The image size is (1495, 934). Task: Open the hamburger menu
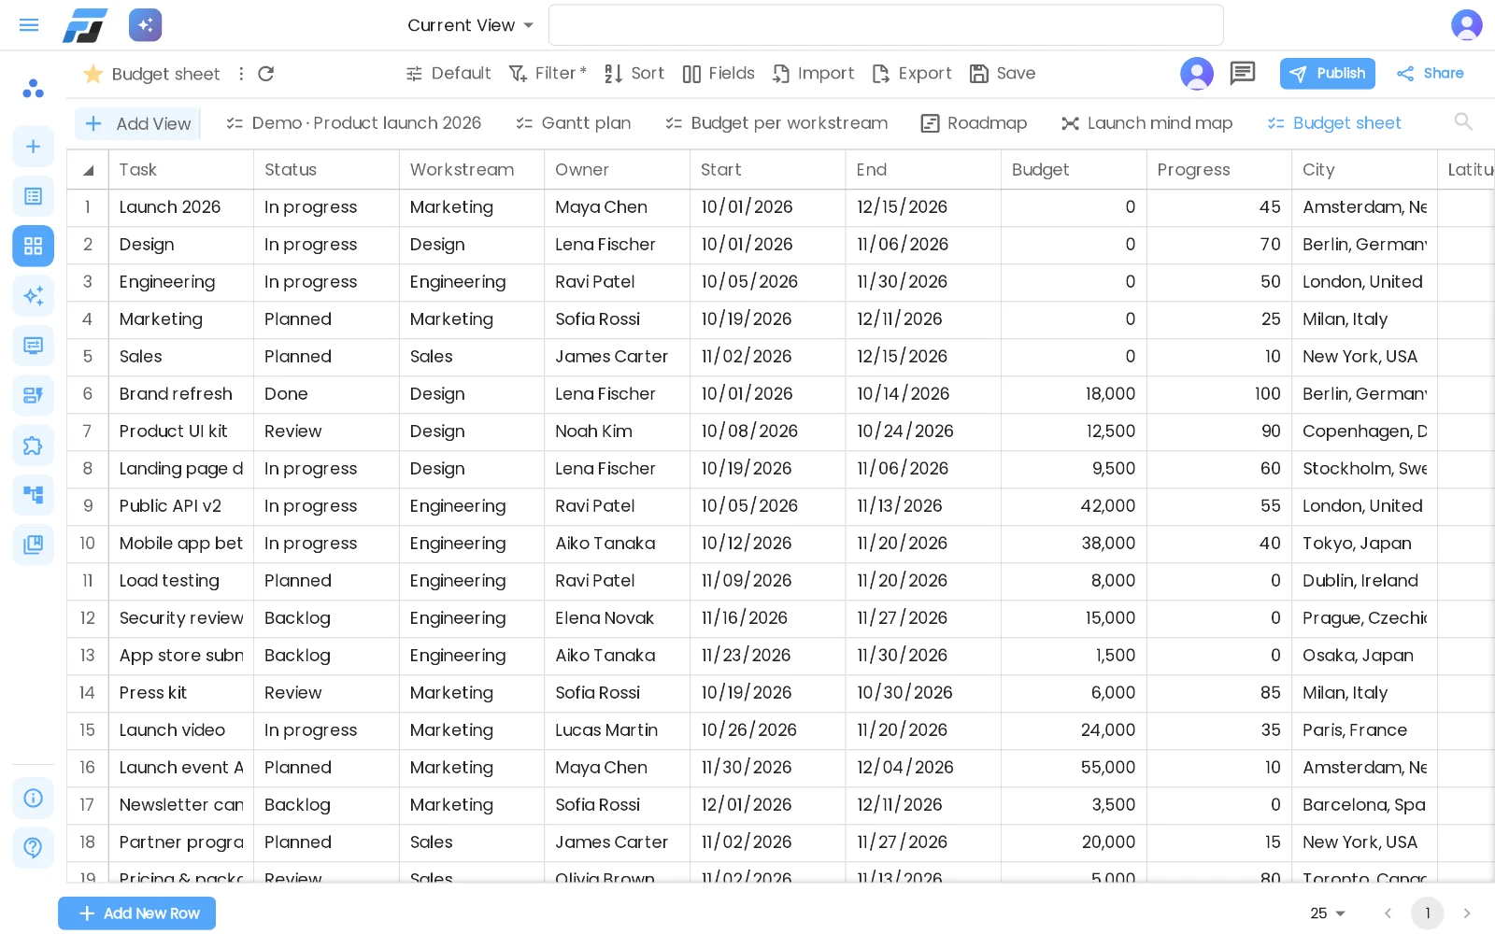coord(29,25)
